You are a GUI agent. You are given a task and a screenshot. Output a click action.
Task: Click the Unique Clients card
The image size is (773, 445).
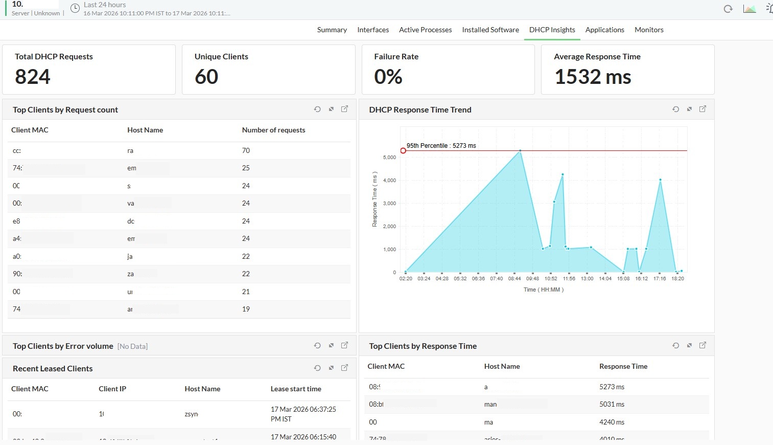coord(269,70)
